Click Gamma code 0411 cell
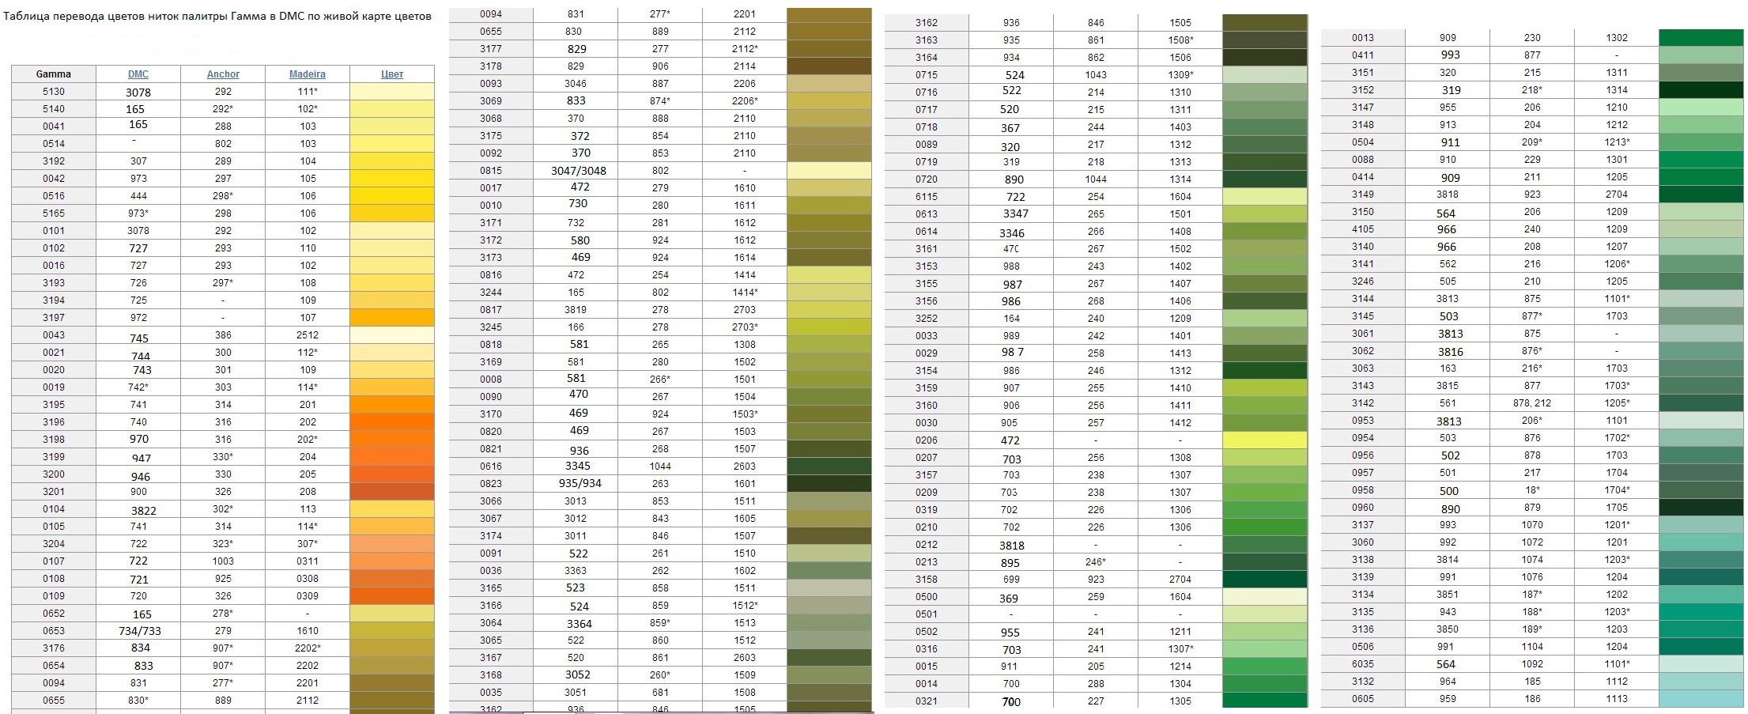 [1363, 55]
